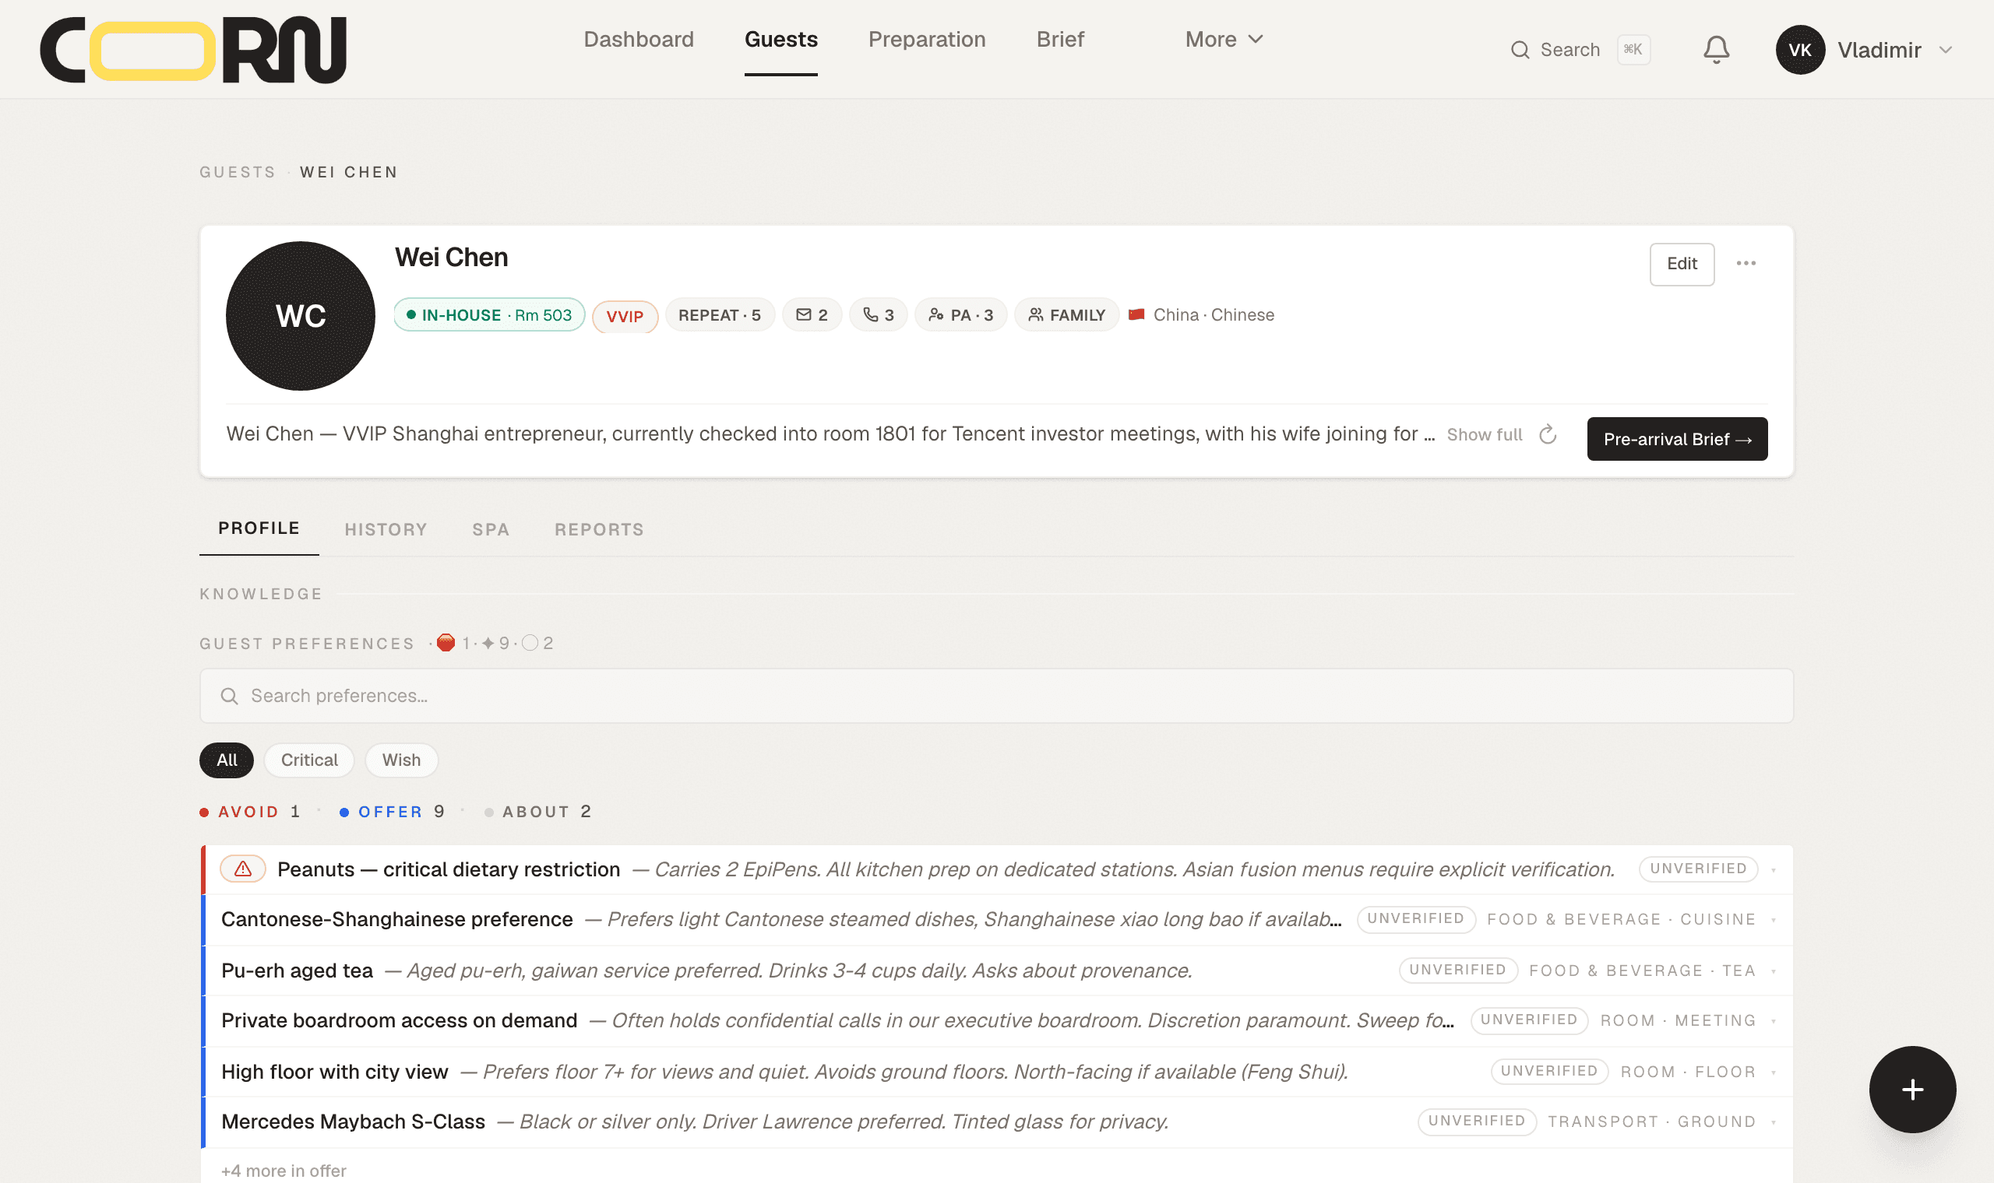Click the ⌘K shortcut badge

pos(1633,50)
